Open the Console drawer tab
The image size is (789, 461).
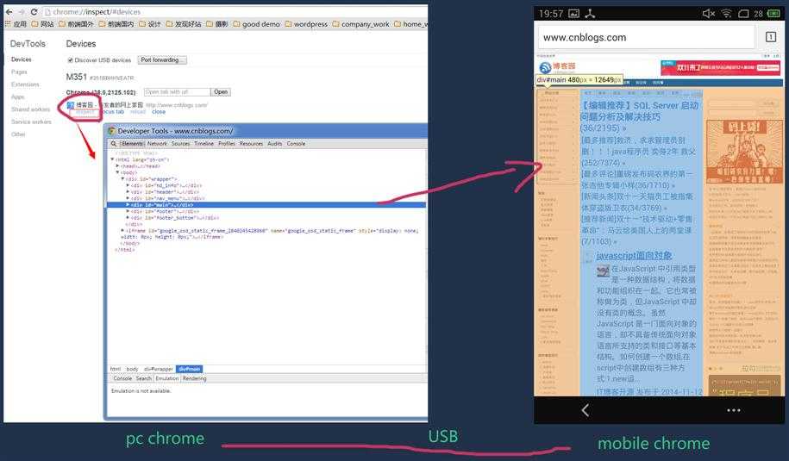(122, 378)
